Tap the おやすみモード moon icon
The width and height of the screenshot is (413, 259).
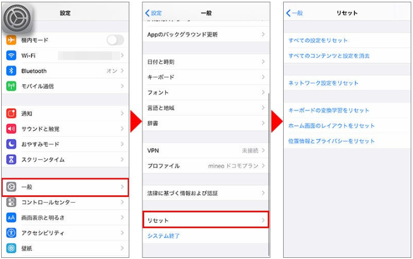11,144
